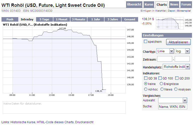Image resolution: width=193 pixels, height=131 pixels.
Task: Open the Handelsplatz dropdown
Action: point(176,67)
